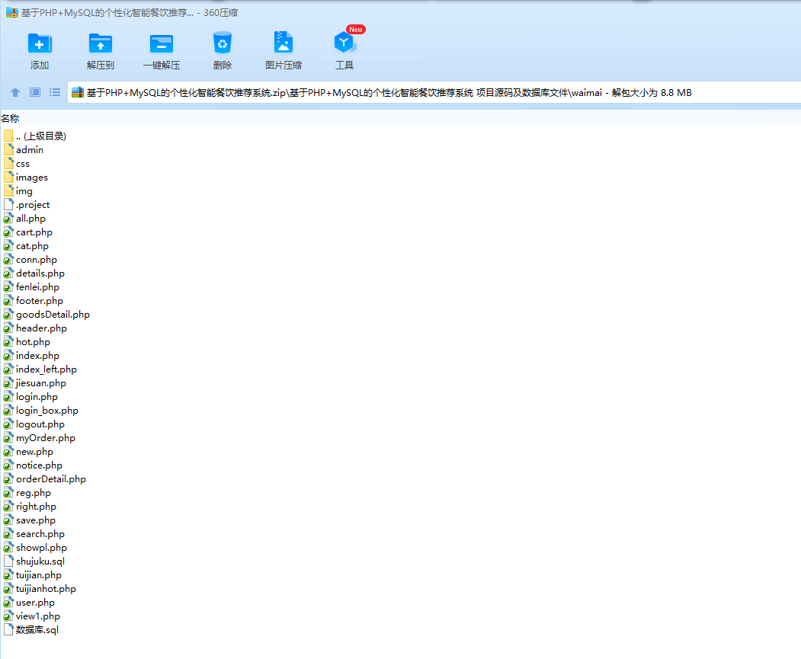
Task: Select the goodsDetail.php file
Action: pyautogui.click(x=46, y=315)
